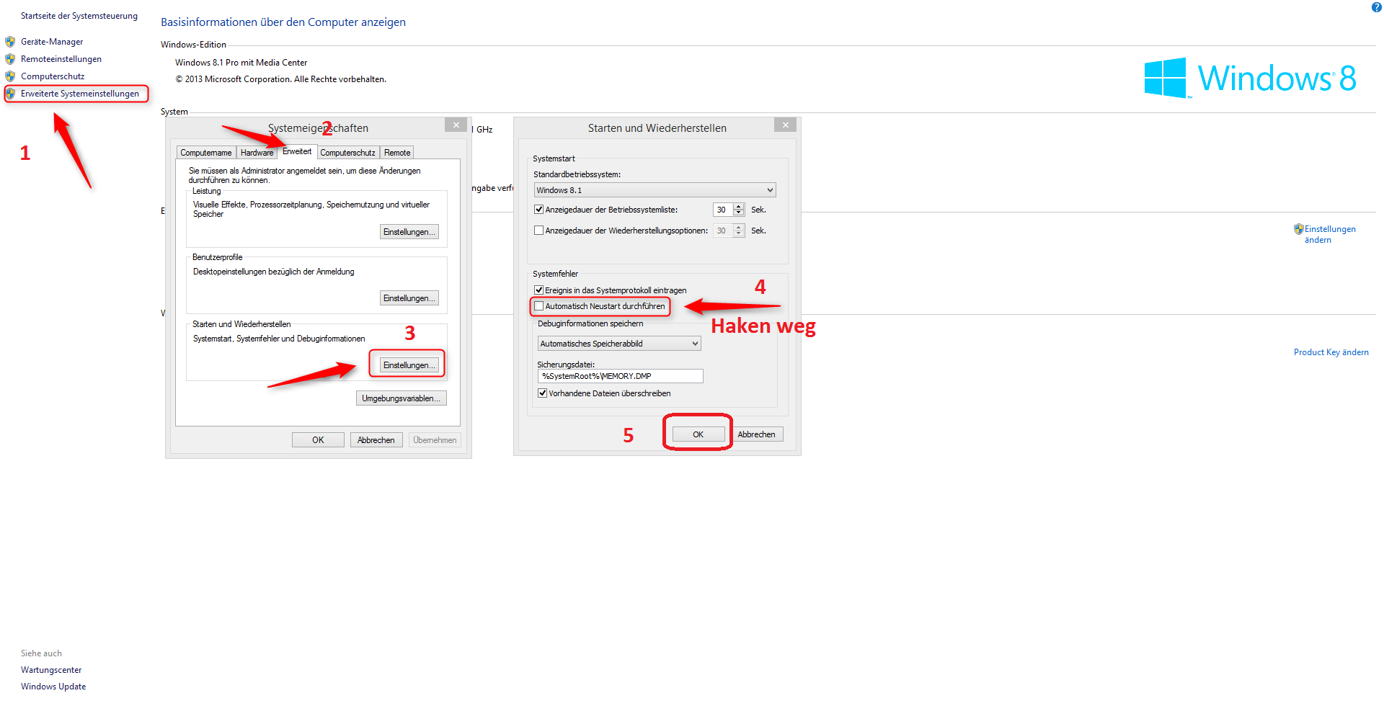Image resolution: width=1384 pixels, height=706 pixels.
Task: Click the shield icon next to Einstellungen ändern
Action: pos(1298,229)
